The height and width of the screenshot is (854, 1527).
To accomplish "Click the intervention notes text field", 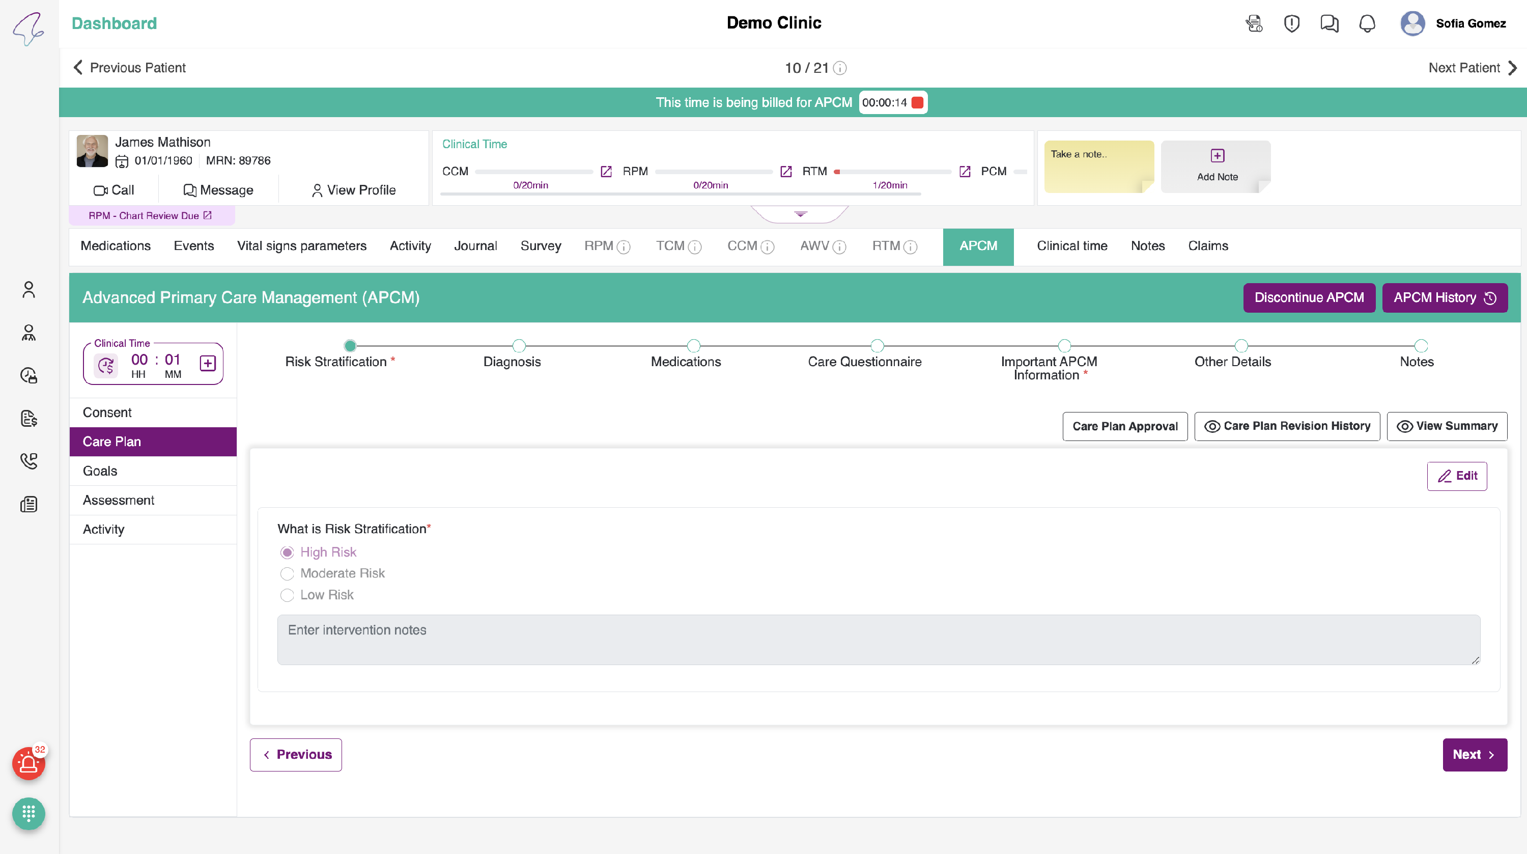I will [x=878, y=639].
